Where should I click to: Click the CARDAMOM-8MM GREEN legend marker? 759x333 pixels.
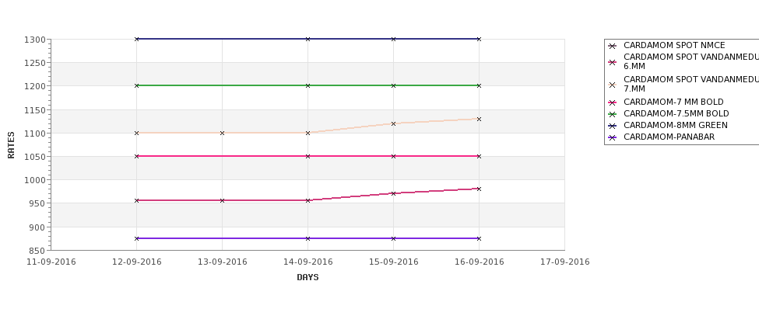613,126
